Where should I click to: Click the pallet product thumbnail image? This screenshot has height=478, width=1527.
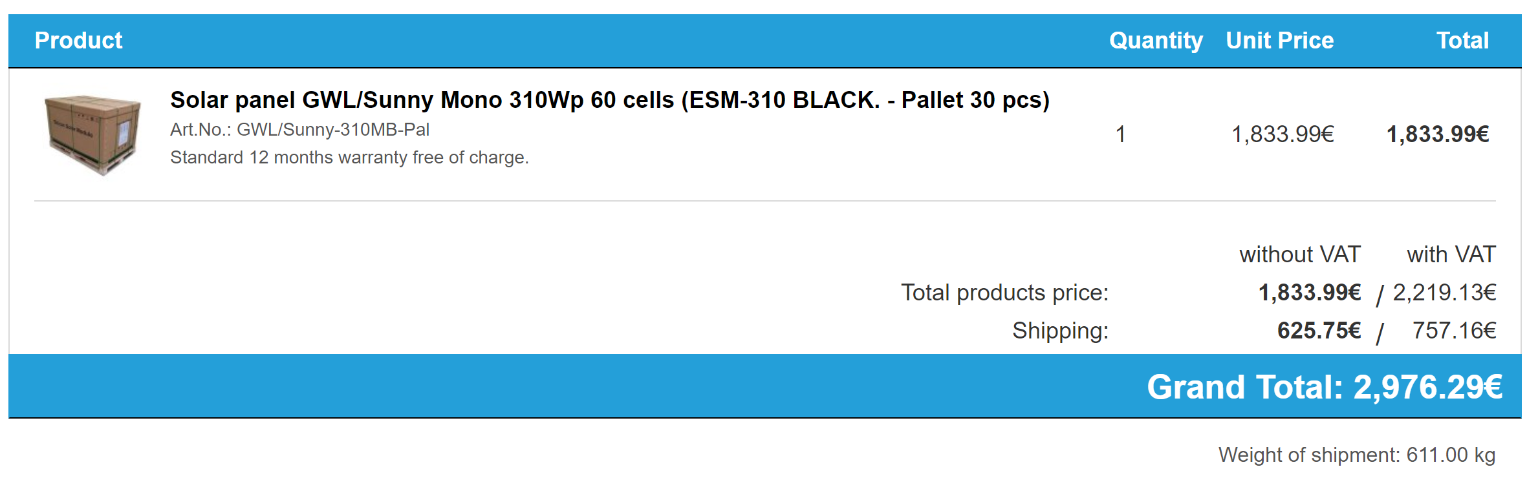pyautogui.click(x=92, y=135)
